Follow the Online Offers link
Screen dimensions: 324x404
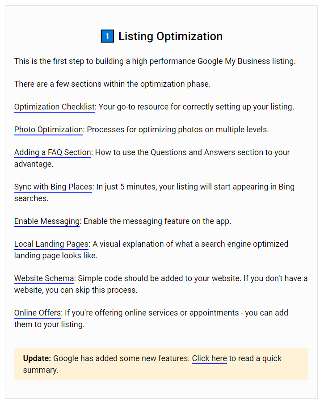[38, 313]
